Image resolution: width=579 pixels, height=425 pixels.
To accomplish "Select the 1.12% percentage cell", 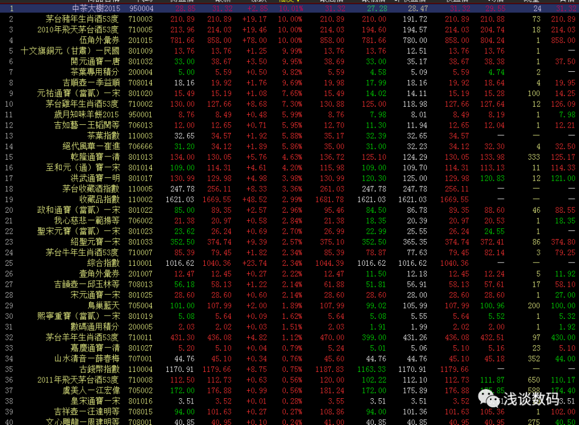I will pyautogui.click(x=292, y=338).
